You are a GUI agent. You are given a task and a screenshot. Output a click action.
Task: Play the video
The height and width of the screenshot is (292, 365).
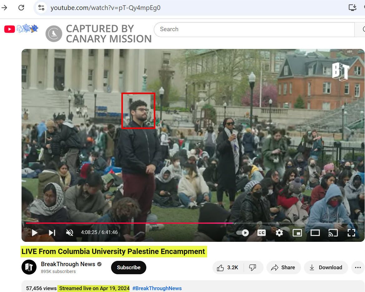pyautogui.click(x=35, y=232)
